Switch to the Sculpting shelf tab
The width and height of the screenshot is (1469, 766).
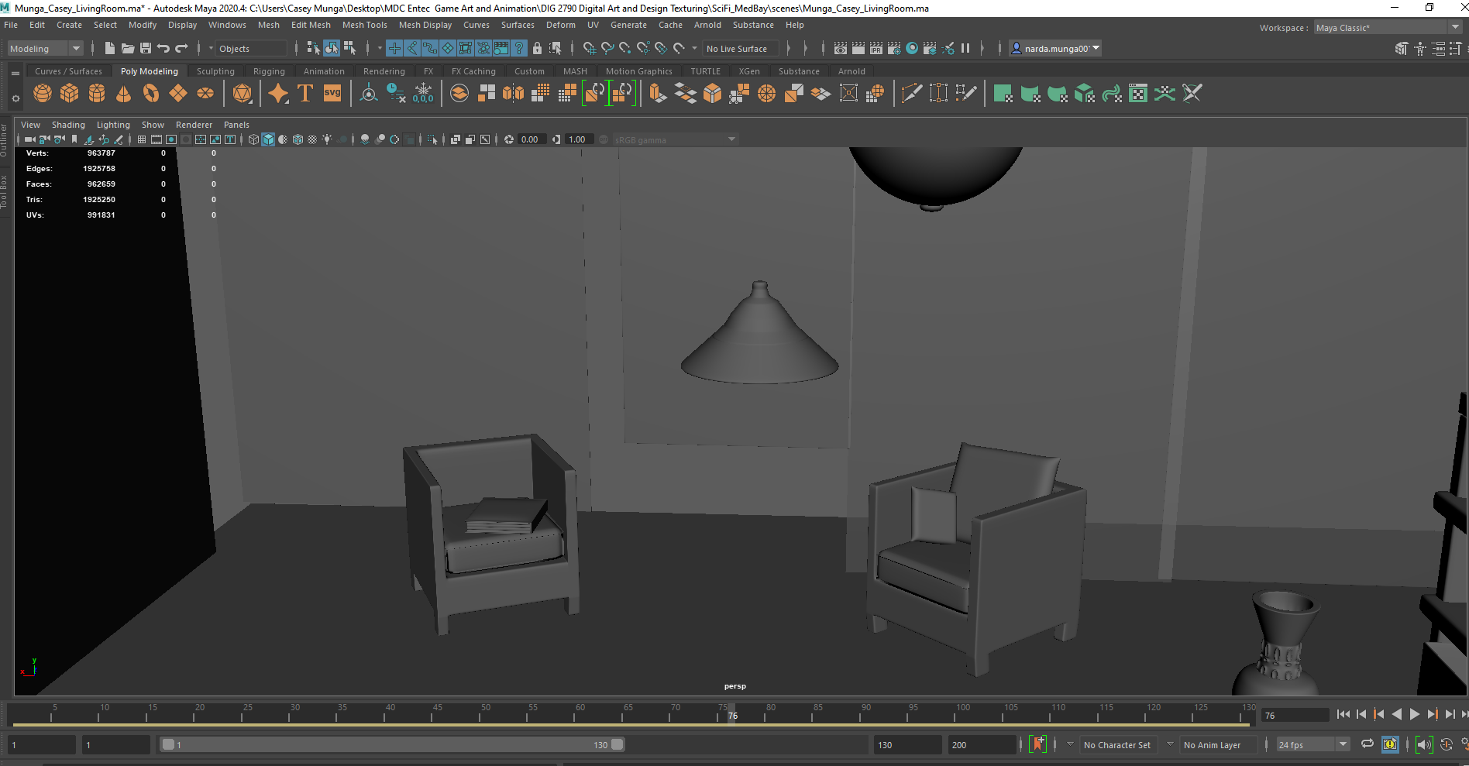[x=215, y=71]
